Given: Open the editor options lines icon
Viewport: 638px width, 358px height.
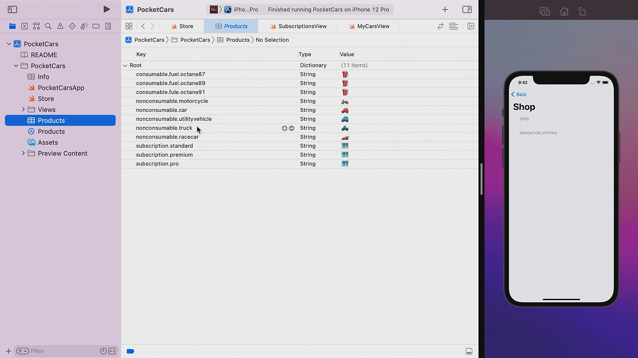Looking at the screenshot, I should (454, 26).
